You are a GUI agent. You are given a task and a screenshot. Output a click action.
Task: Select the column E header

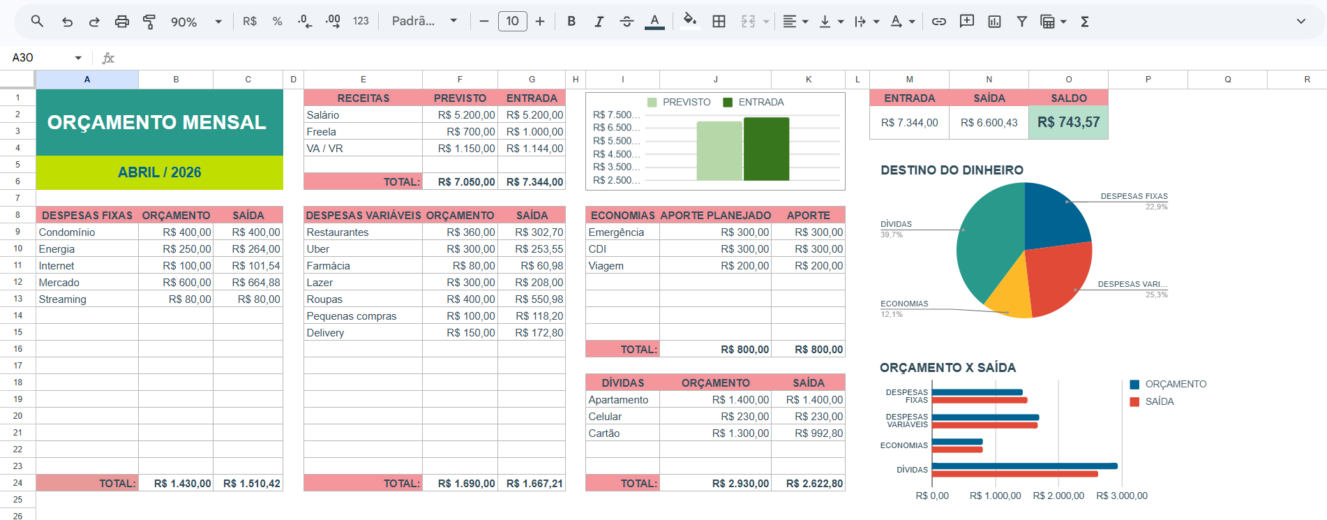(x=363, y=80)
